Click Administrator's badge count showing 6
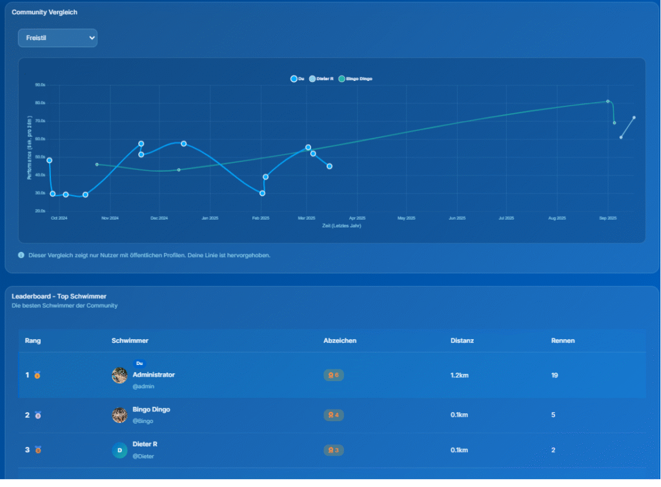 [x=334, y=375]
